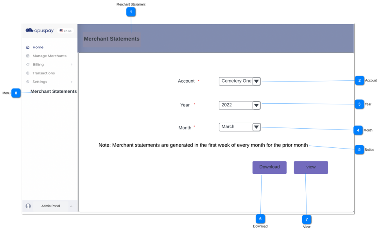The height and width of the screenshot is (232, 380).
Task: Open Transactions using the dollar icon
Action: 28,73
